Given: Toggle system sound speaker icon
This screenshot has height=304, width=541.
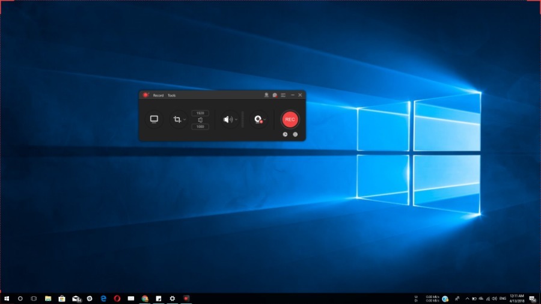Looking at the screenshot, I should click(227, 120).
